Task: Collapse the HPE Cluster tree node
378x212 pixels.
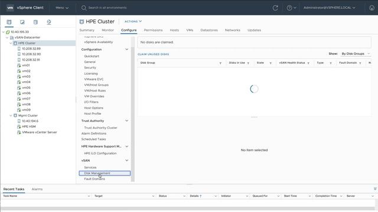Action: pos(11,43)
